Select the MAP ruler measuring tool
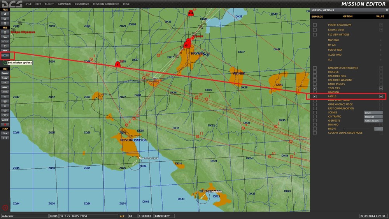Screen dimensions: 389x219 tap(5, 138)
